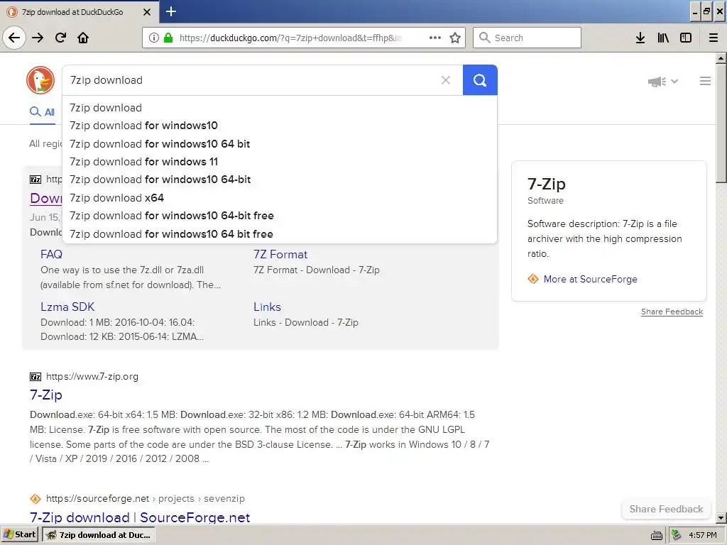Open DuckDuckGo side menu hamburger icon
The image size is (727, 545).
(705, 81)
